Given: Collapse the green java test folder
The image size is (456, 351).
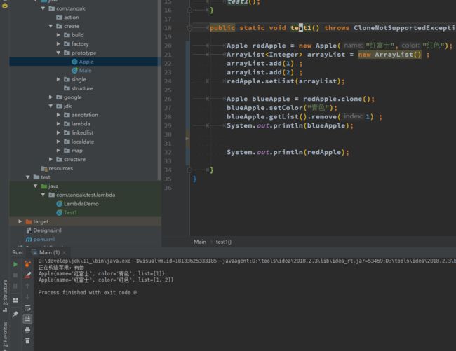Looking at the screenshot, I should (x=35, y=186).
